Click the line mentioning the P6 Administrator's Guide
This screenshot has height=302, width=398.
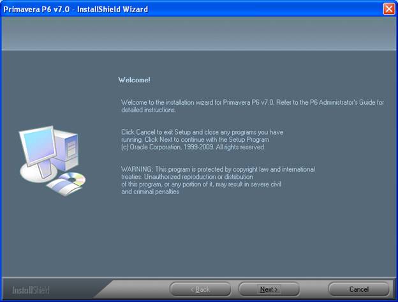coord(253,102)
